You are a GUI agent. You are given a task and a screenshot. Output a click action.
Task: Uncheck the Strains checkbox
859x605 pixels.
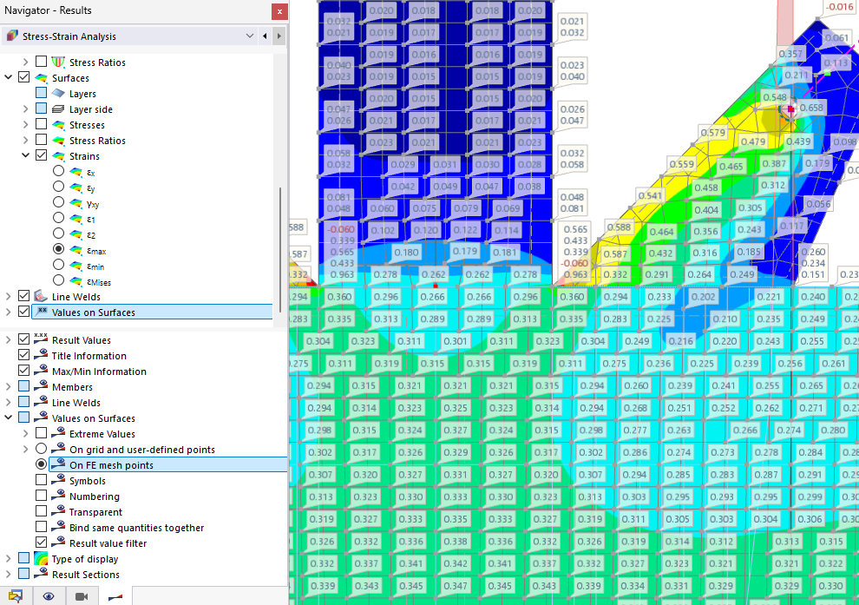tap(41, 155)
